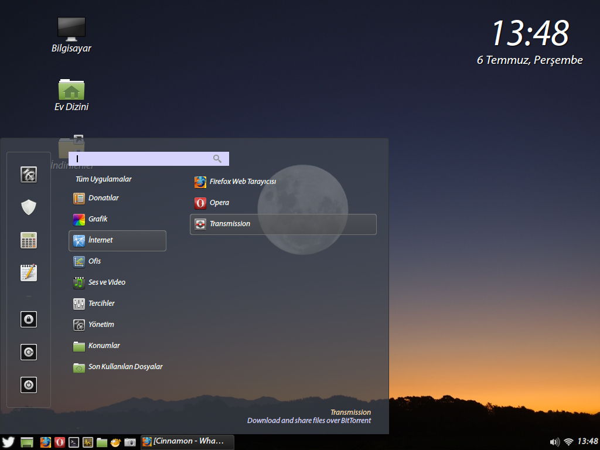
Task: Select the İnternet category
Action: (117, 241)
